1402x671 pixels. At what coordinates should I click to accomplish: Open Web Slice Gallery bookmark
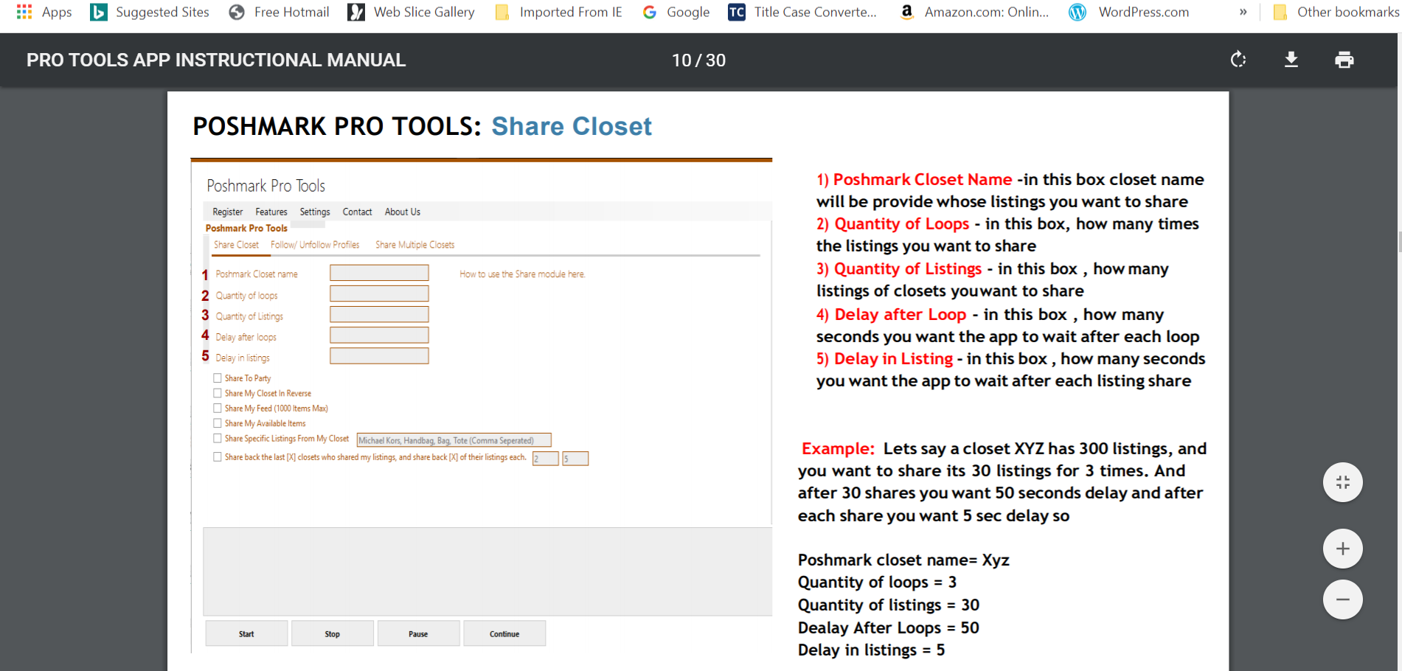(x=412, y=12)
